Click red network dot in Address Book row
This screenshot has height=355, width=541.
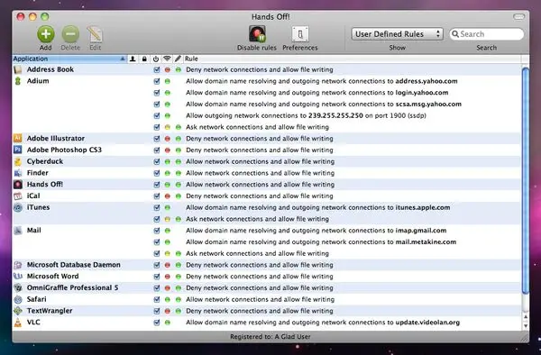pos(168,69)
